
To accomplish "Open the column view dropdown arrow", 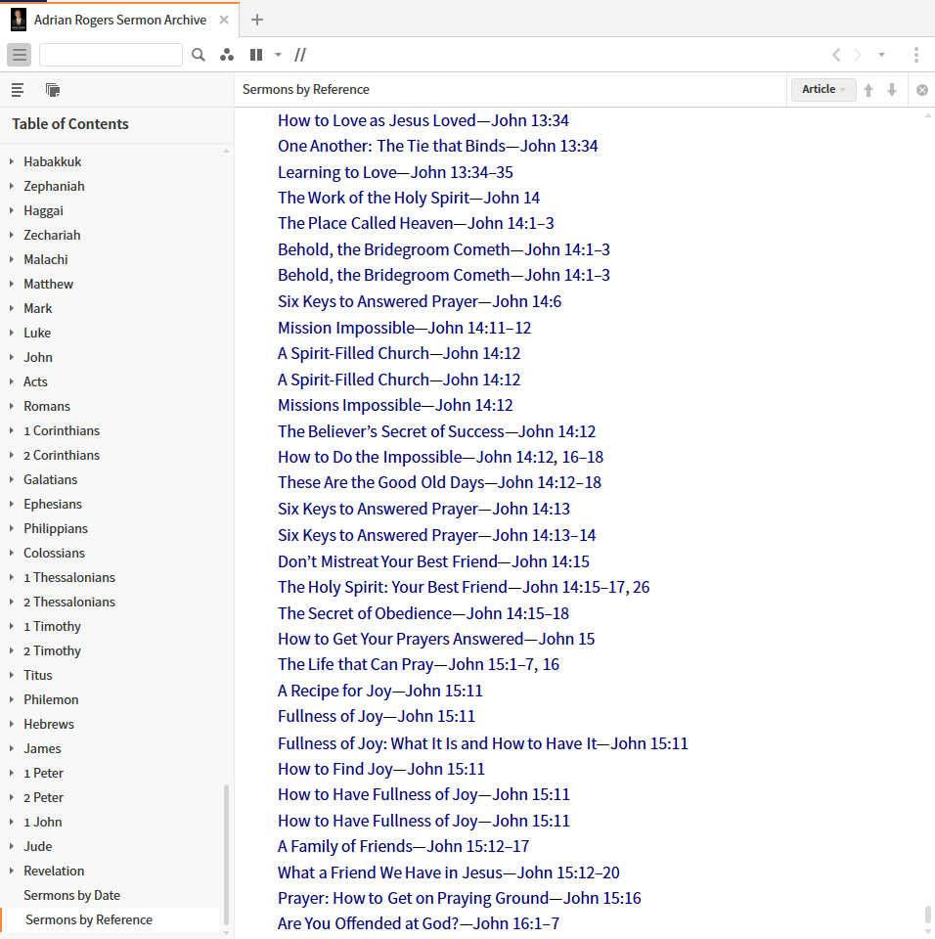I will click(x=278, y=55).
